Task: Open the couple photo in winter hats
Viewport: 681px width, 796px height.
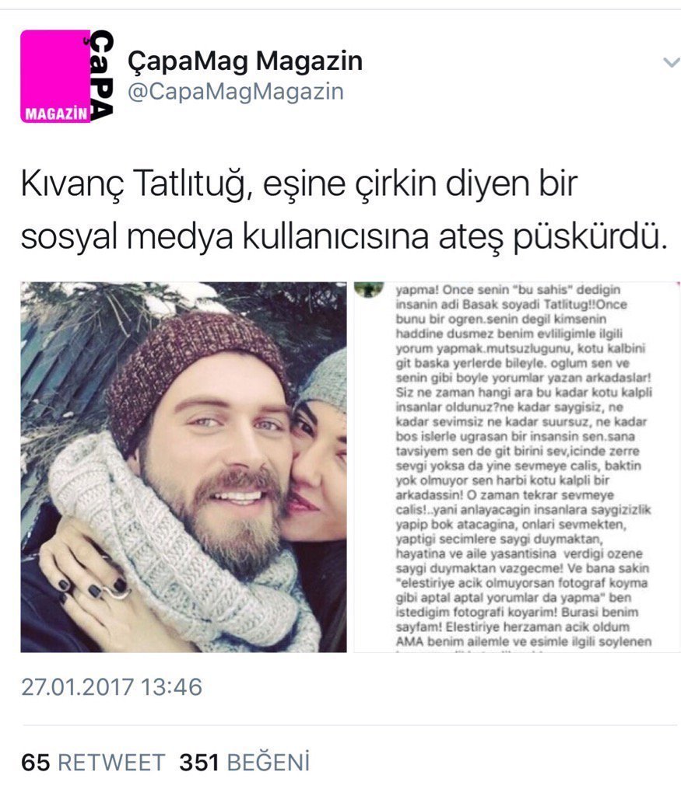Action: coord(184,467)
